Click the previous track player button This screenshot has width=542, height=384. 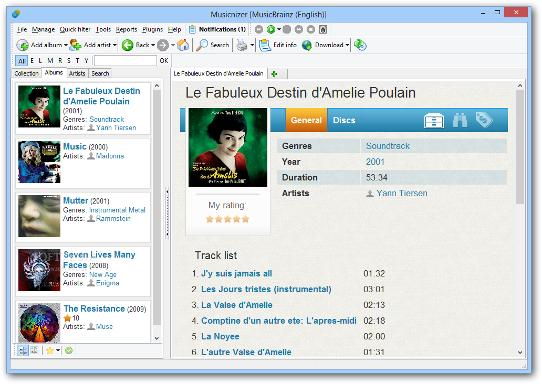(x=259, y=29)
